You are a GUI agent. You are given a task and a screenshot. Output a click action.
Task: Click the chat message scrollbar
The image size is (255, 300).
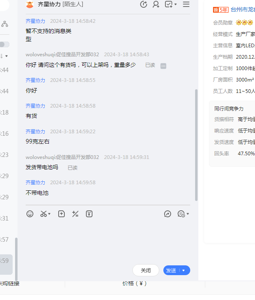196,143
